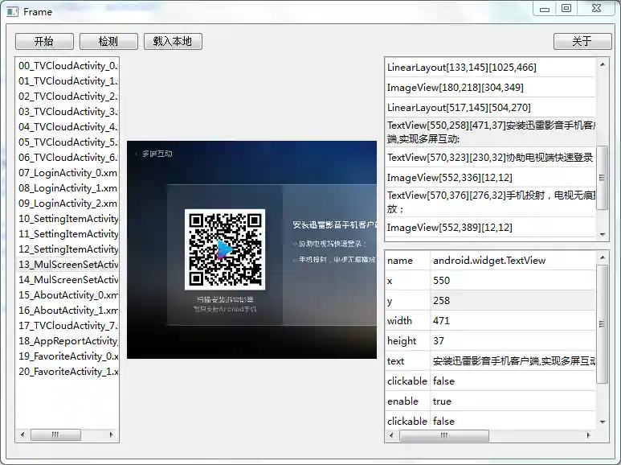Click the 开始 button
The width and height of the screenshot is (621, 465).
(x=44, y=41)
